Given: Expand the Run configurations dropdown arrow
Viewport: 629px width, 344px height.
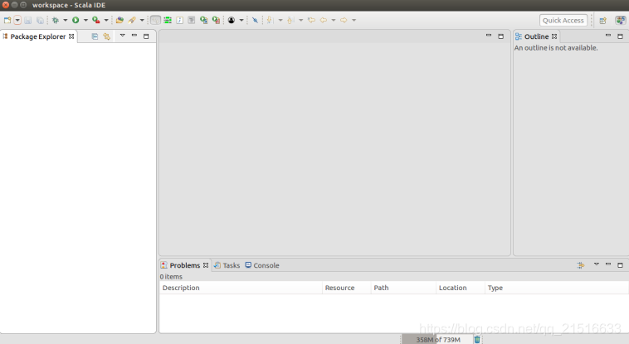Looking at the screenshot, I should tap(85, 20).
